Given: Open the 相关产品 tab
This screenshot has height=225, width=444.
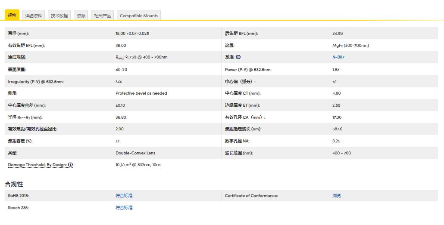Looking at the screenshot, I should tap(102, 15).
